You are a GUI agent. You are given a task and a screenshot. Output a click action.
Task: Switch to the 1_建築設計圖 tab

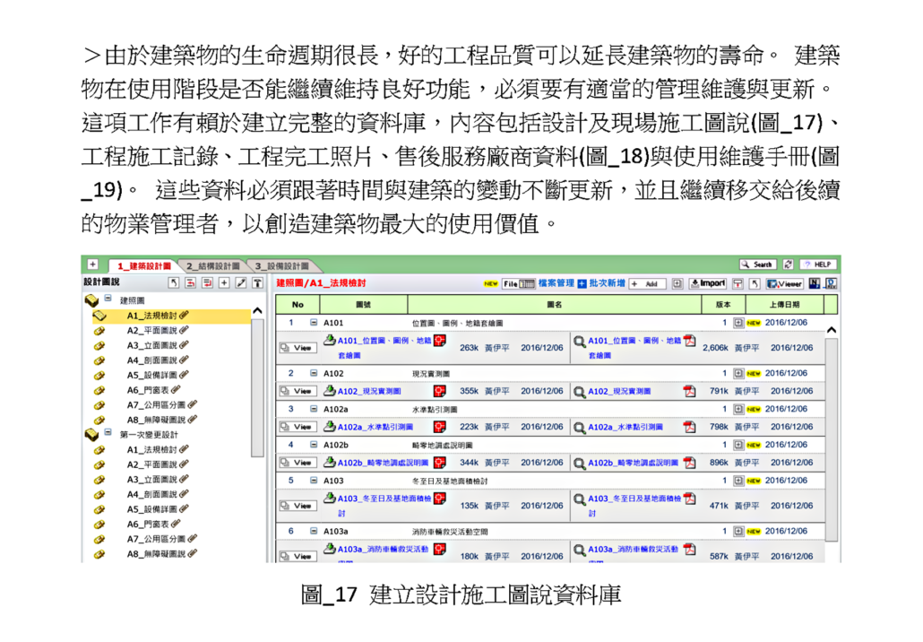143,266
